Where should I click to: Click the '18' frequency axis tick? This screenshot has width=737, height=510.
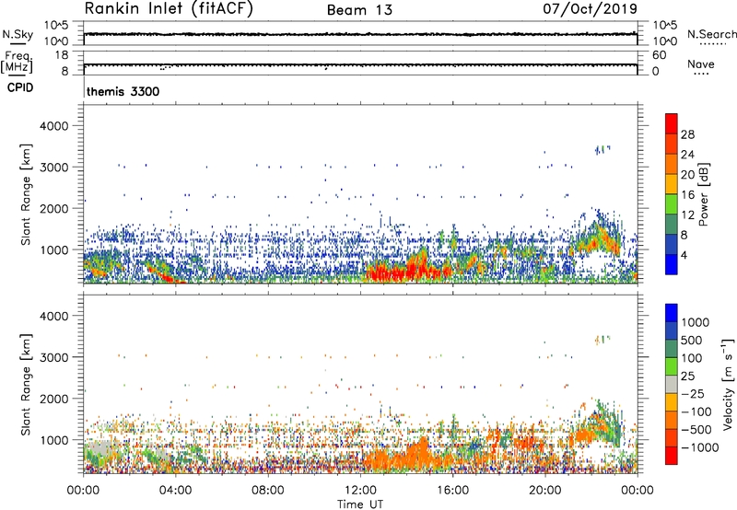62,55
